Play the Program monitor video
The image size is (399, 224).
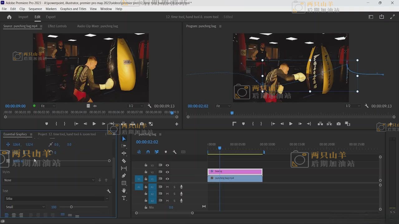tap(291, 124)
